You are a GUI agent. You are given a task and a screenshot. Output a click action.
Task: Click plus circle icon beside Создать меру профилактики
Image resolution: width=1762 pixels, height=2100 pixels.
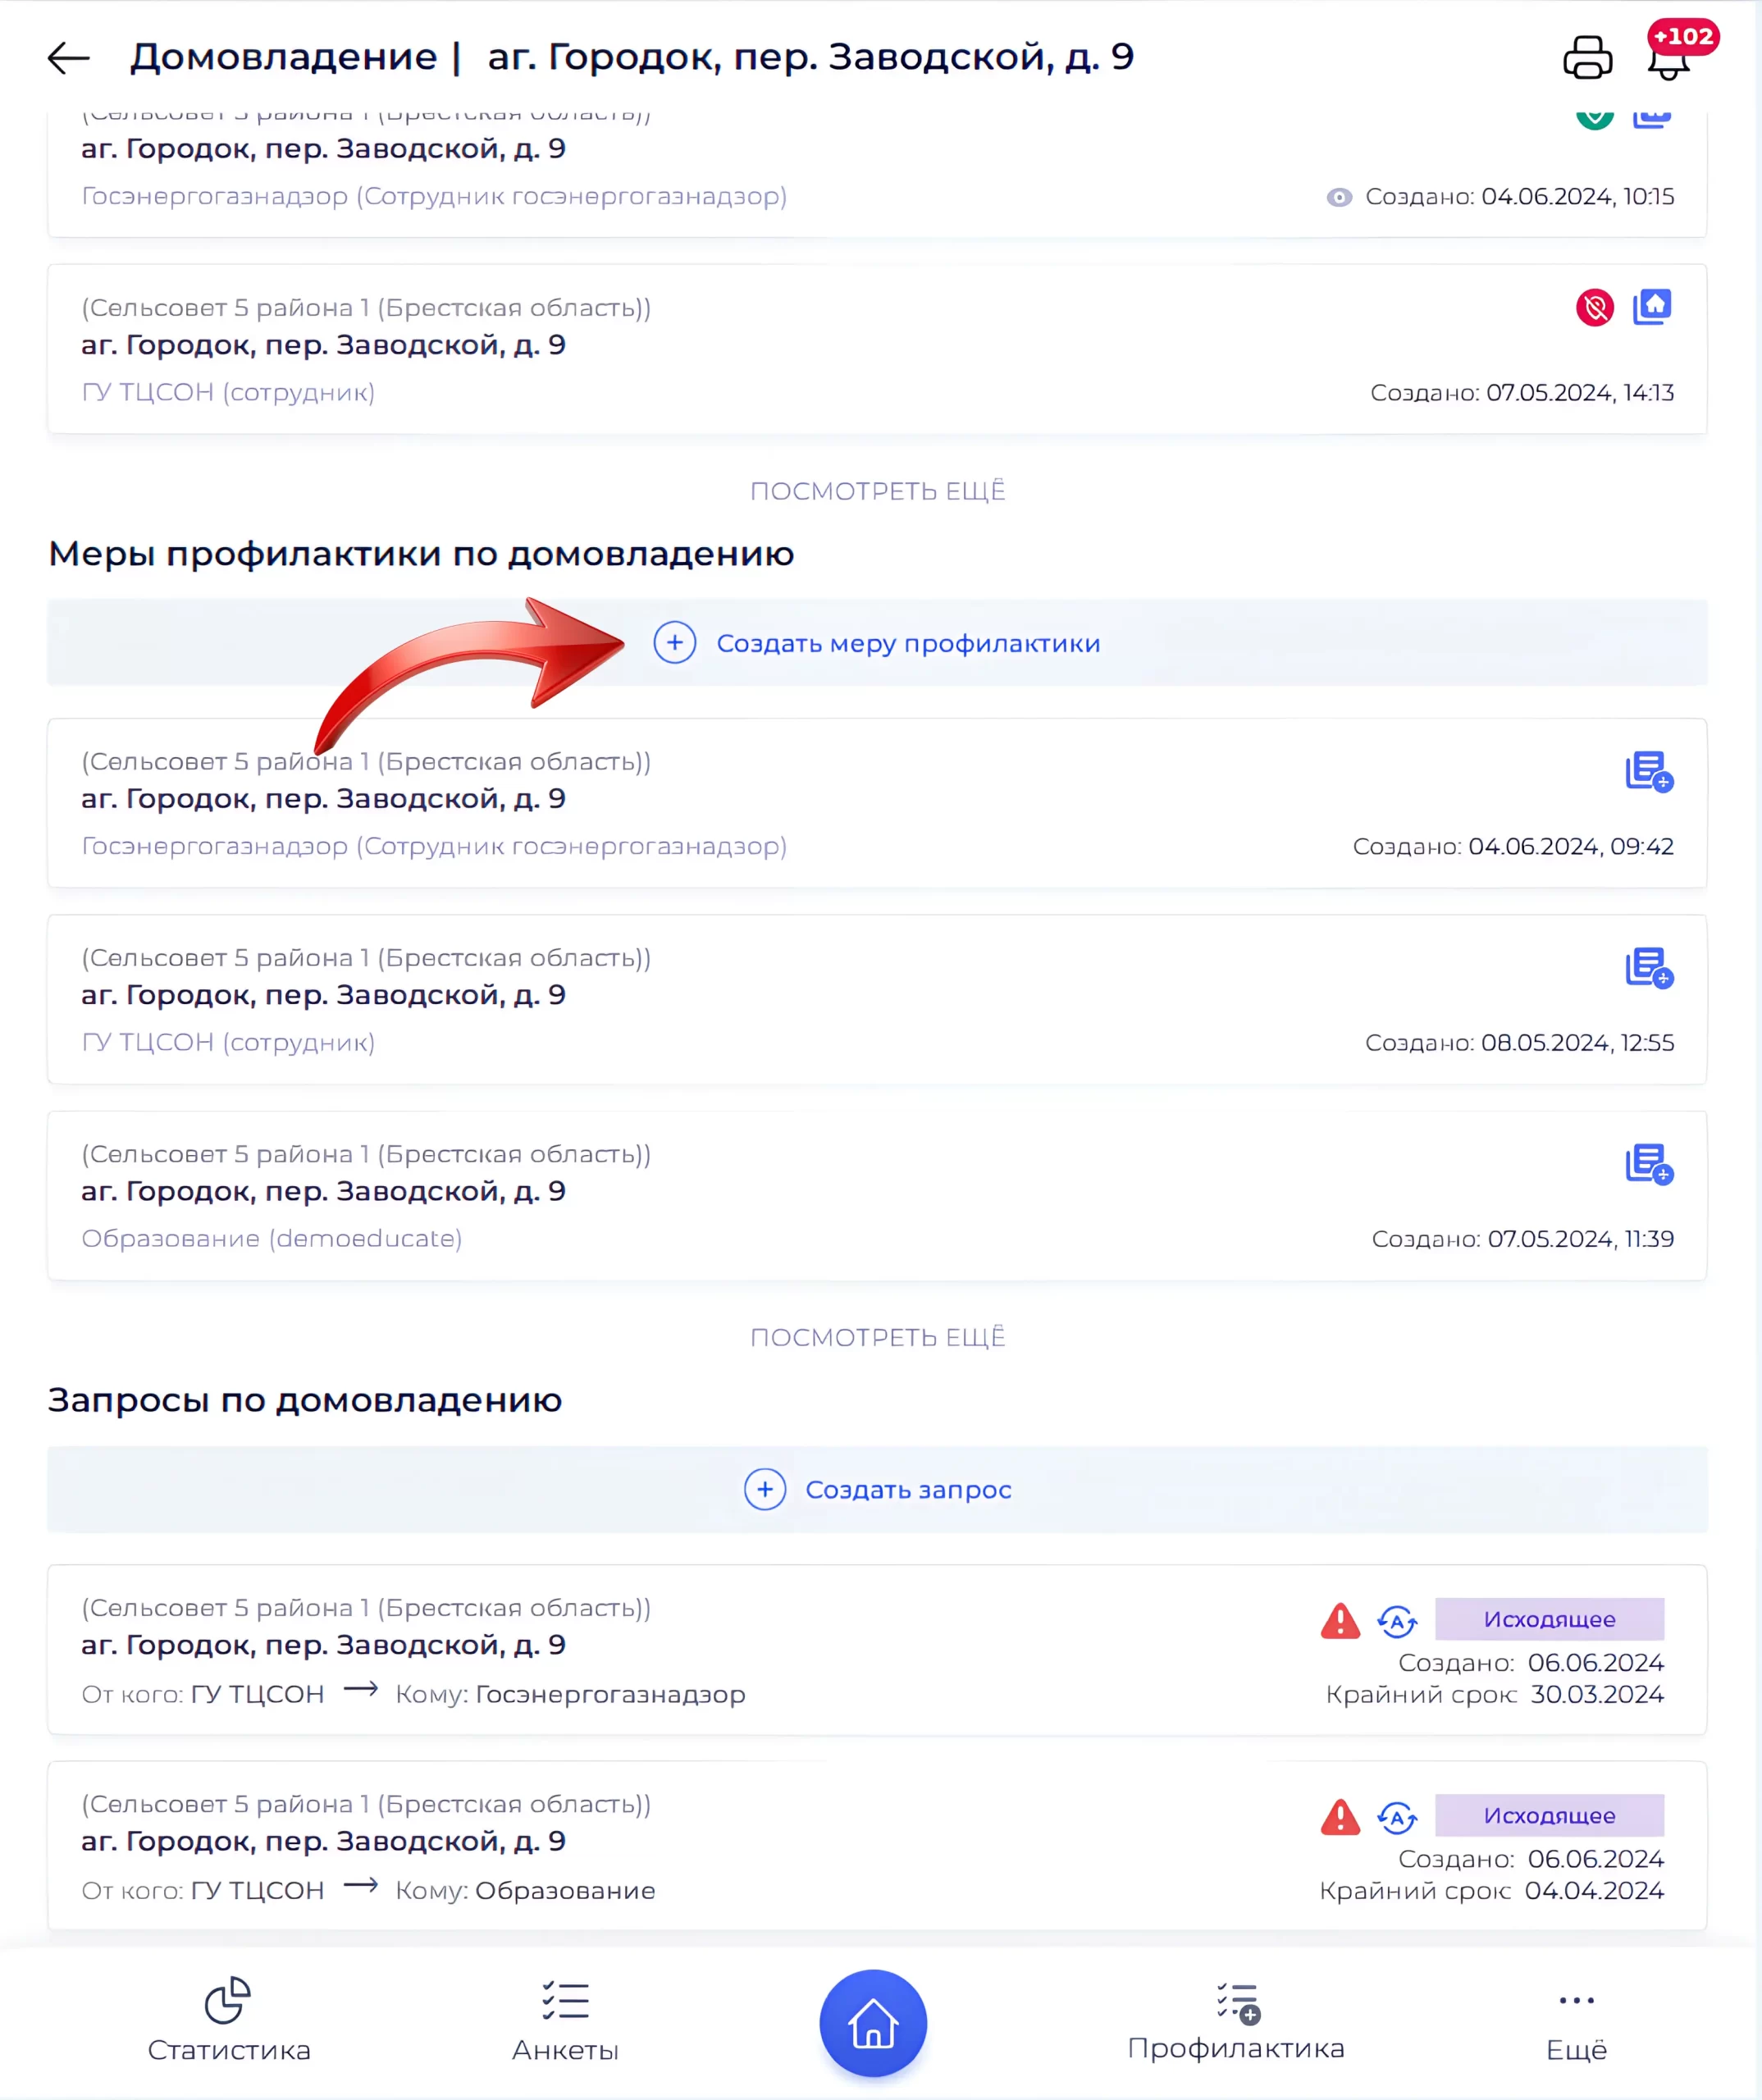(674, 642)
